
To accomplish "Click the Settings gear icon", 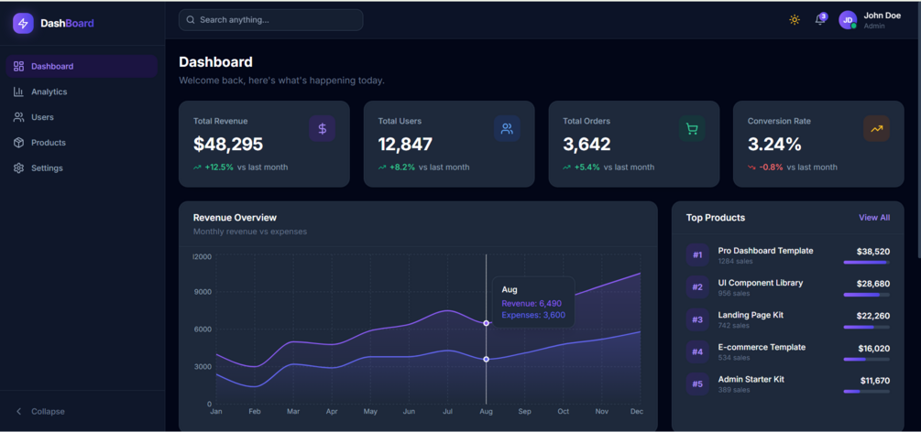I will coord(19,167).
